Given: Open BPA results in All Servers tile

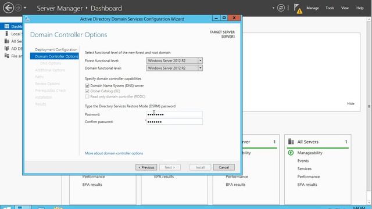Looking at the screenshot, I should [307, 185].
